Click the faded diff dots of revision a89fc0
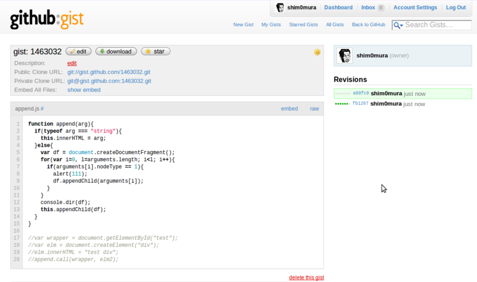 click(342, 93)
